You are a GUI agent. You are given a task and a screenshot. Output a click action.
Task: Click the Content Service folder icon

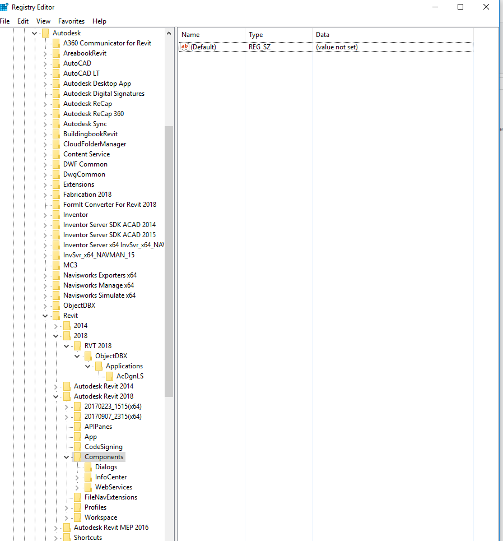pos(56,154)
